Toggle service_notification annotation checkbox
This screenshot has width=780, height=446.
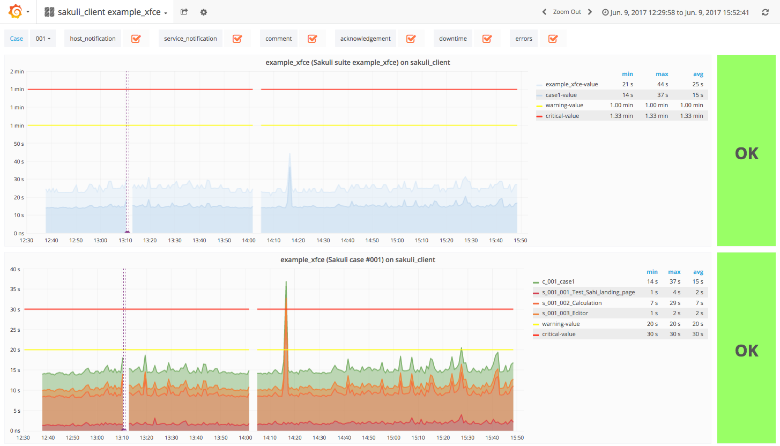[x=237, y=39]
